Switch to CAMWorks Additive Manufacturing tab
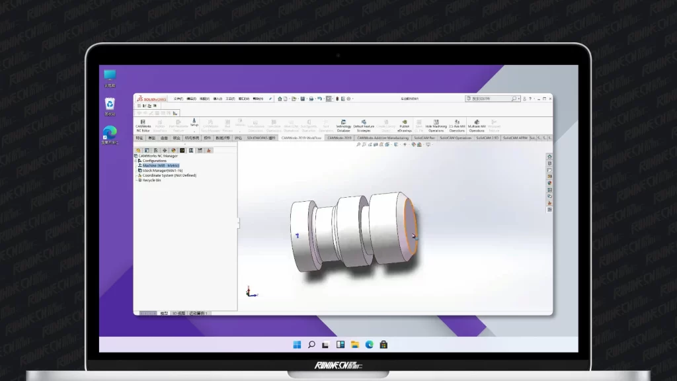The width and height of the screenshot is (677, 381). 383,138
